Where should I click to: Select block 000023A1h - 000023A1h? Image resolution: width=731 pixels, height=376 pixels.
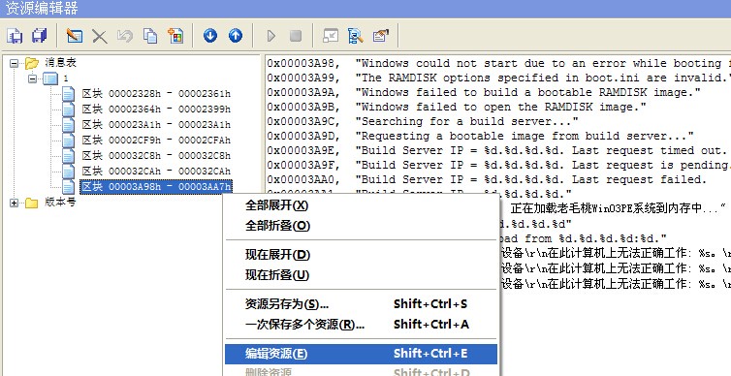click(x=156, y=124)
